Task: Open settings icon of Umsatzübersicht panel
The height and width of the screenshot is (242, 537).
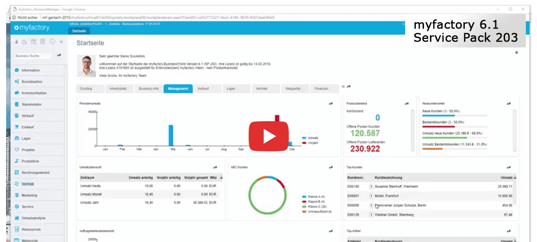Action: 215,167
